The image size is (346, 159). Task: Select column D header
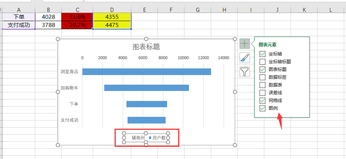(x=112, y=10)
